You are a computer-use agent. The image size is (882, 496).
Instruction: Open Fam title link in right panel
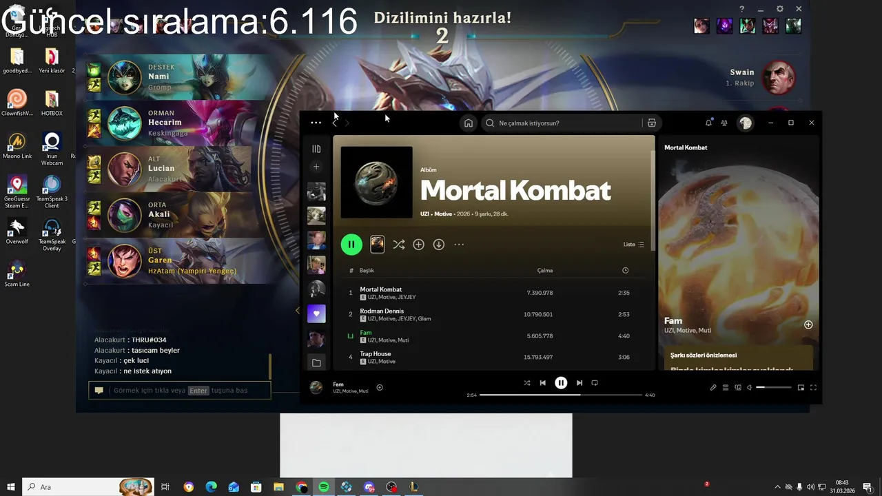(673, 321)
